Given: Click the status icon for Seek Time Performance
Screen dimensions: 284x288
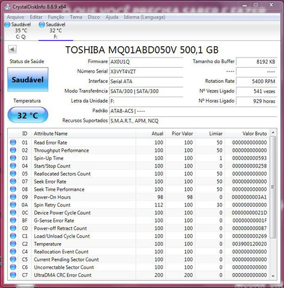Looking at the screenshot, I should click(13, 189).
